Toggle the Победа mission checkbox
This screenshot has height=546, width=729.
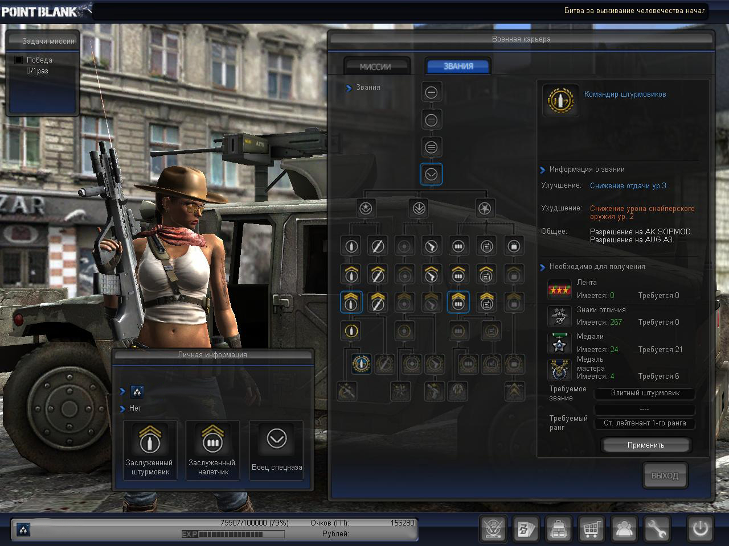click(19, 60)
